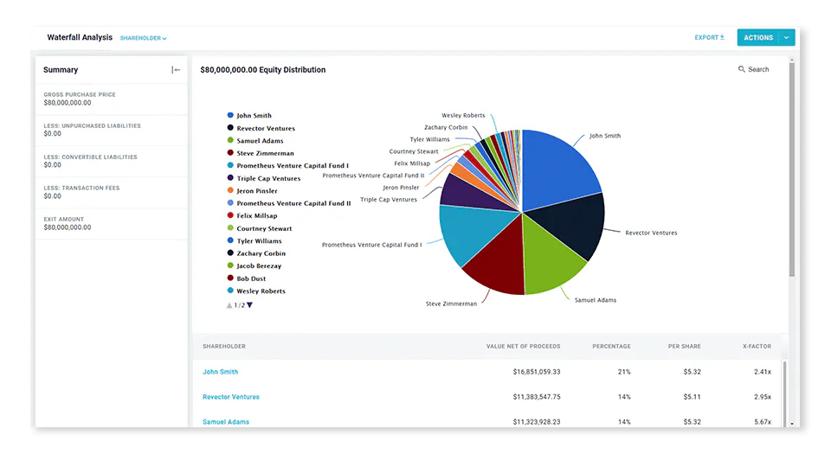Click the main page vertical scrollbar
This screenshot has height=454, width=831.
792,169
